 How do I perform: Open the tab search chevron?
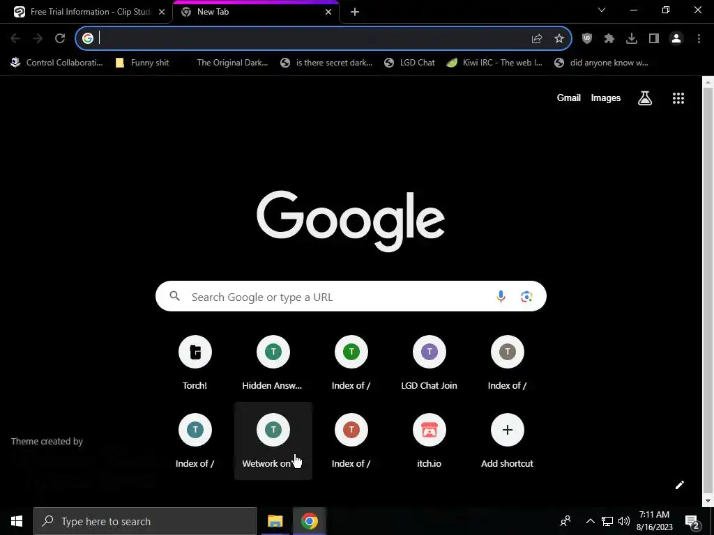[x=602, y=10]
